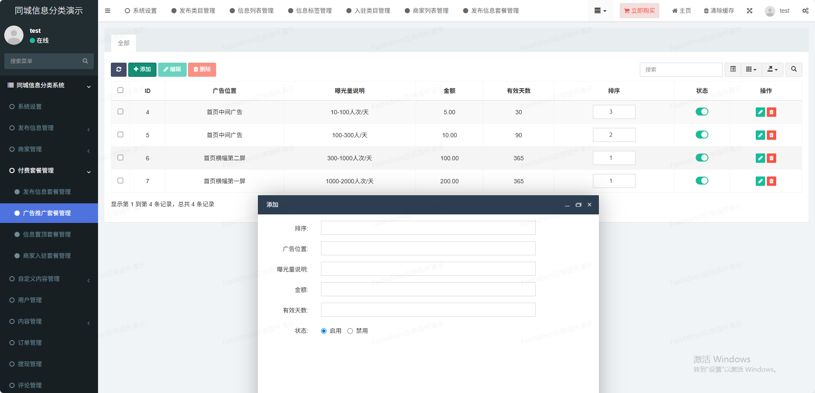
Task: Click the green edit icon for row ID 4
Action: pyautogui.click(x=760, y=112)
